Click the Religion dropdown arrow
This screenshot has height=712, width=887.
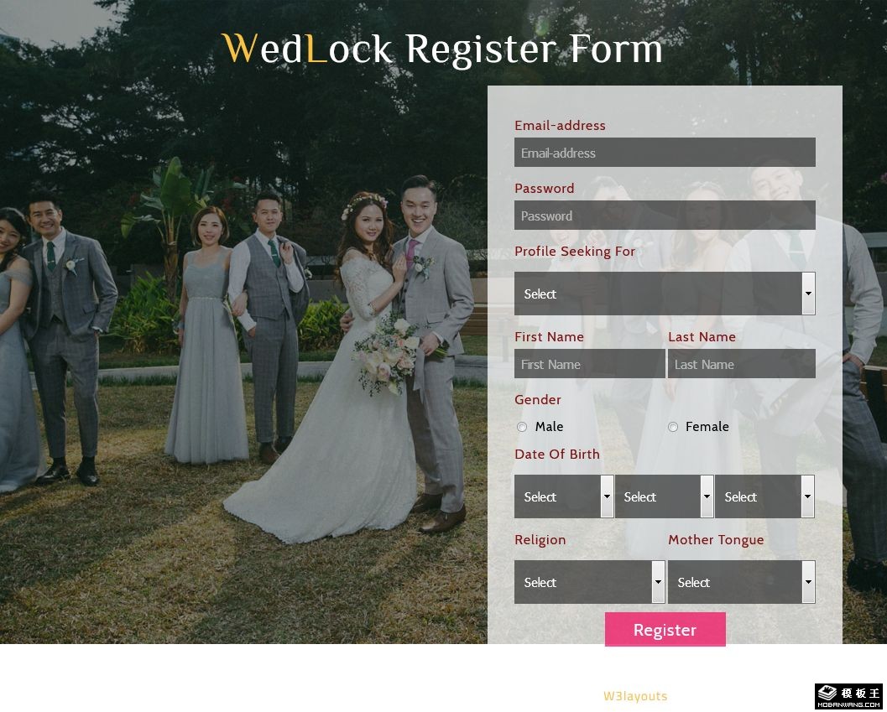click(659, 582)
